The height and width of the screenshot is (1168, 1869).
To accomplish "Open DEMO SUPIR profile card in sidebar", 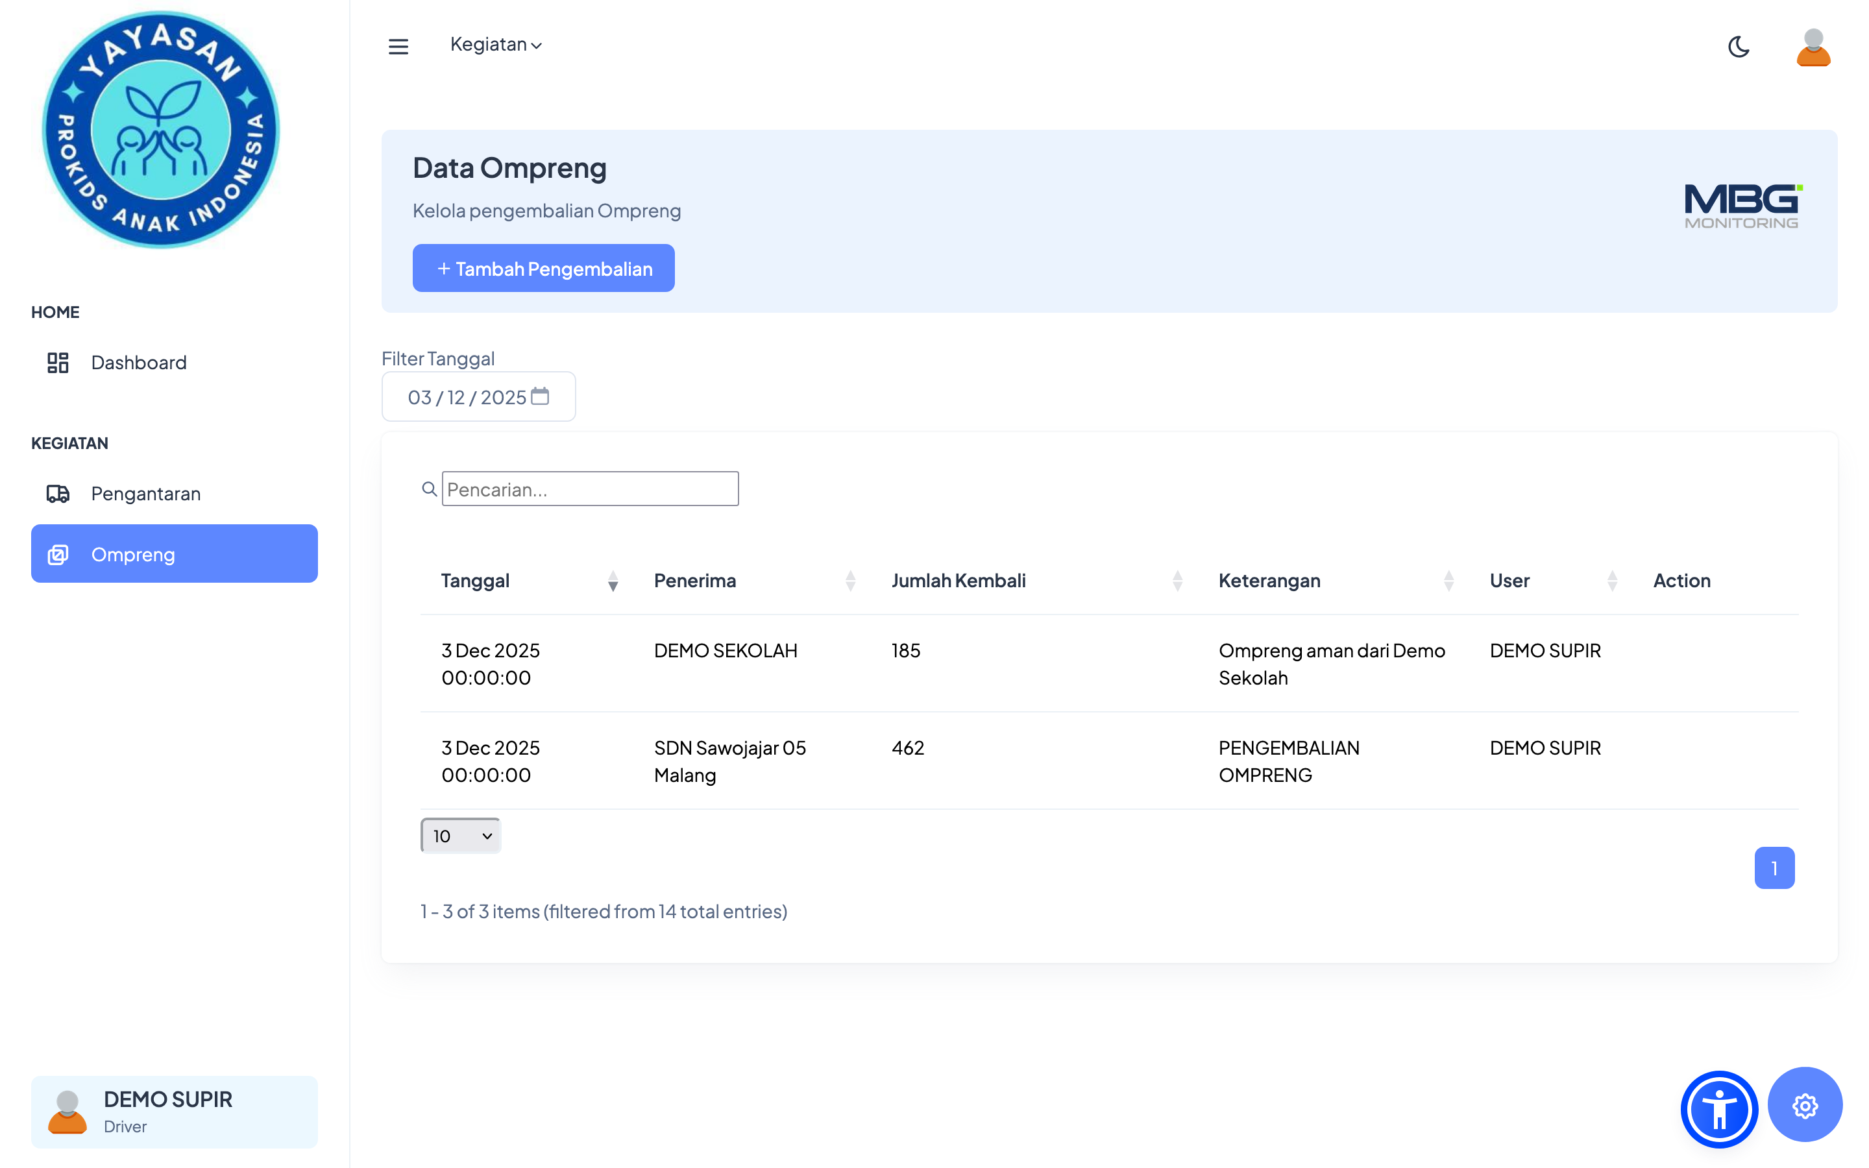I will tap(174, 1112).
